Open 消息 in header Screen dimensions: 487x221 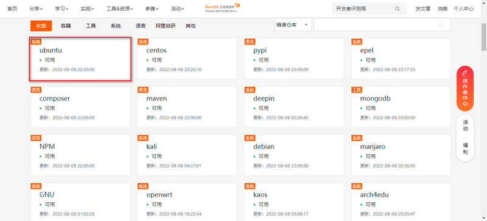click(x=443, y=9)
